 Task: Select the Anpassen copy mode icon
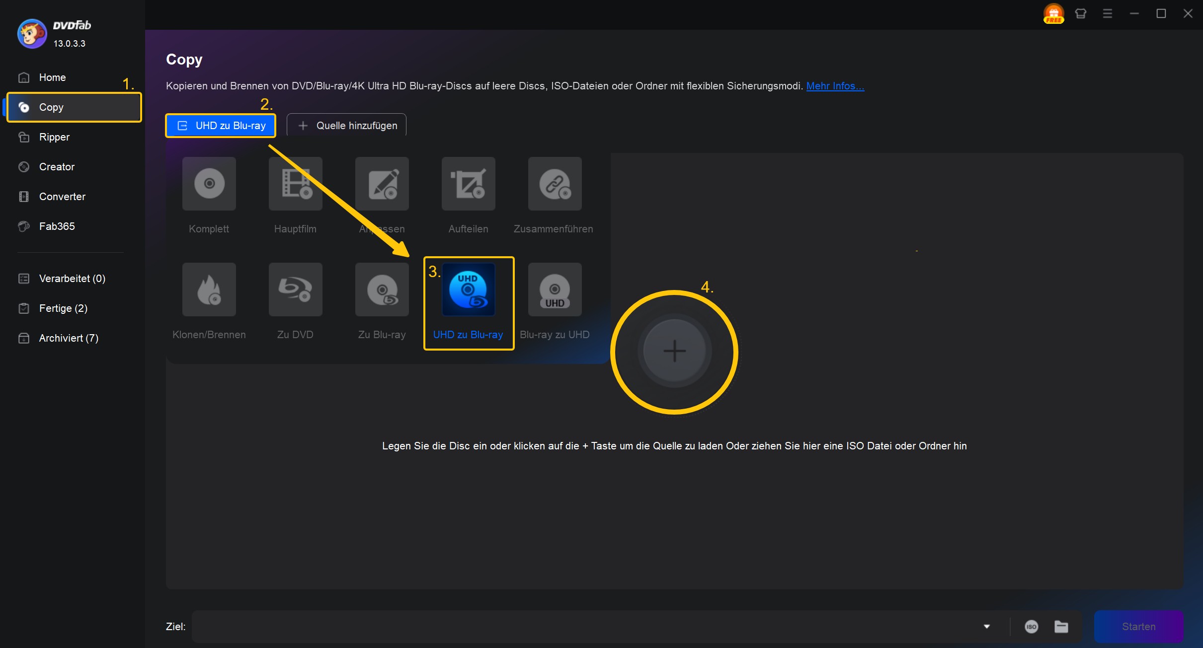point(382,184)
